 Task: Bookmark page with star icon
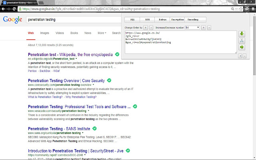(x=241, y=9)
